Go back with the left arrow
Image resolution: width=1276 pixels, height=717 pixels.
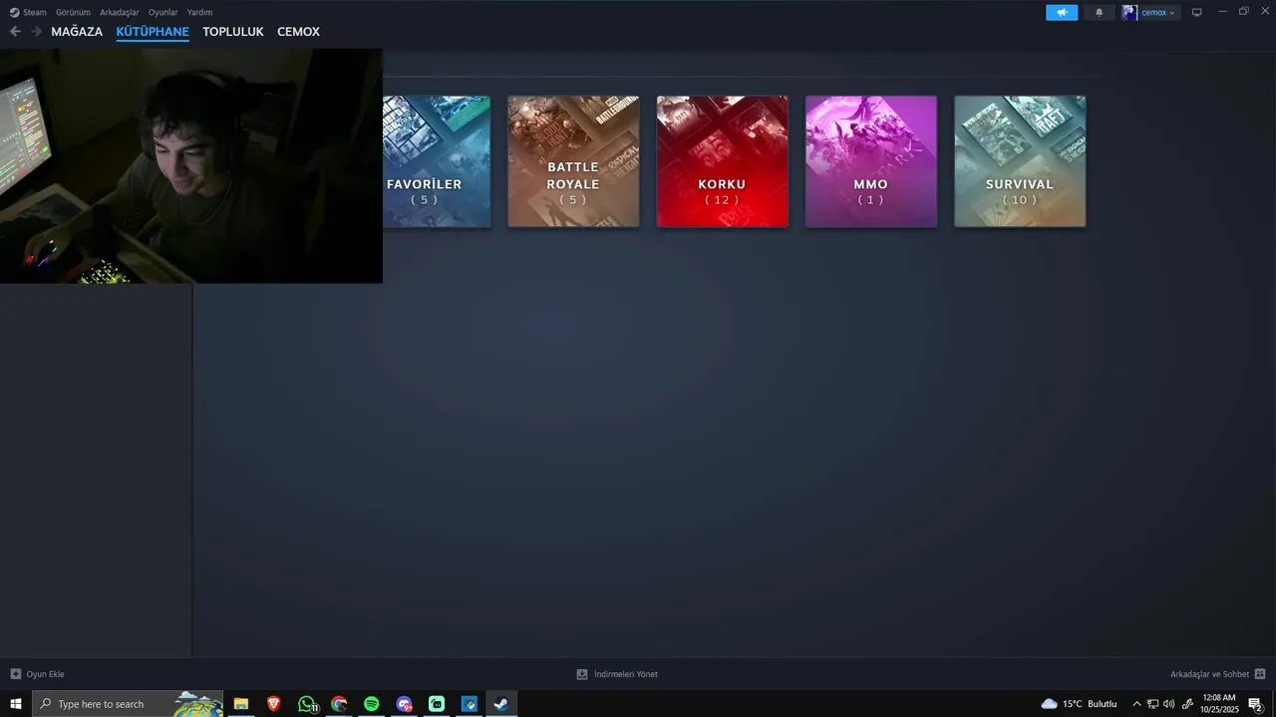tap(15, 31)
